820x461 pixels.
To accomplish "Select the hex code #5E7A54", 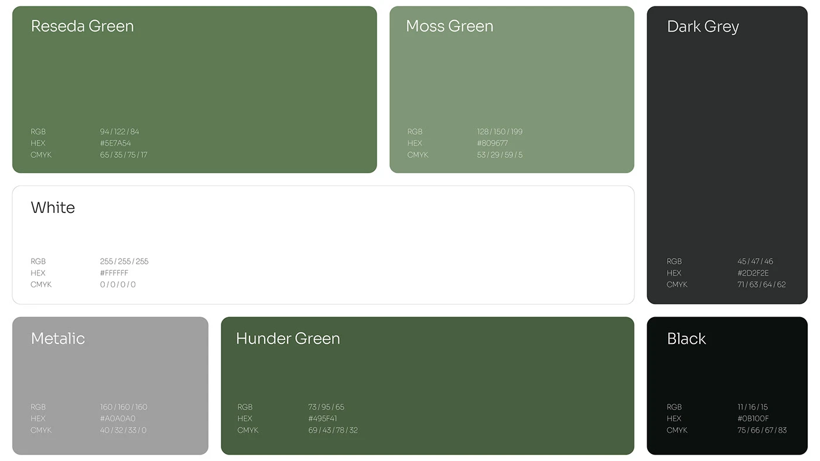I will point(115,143).
